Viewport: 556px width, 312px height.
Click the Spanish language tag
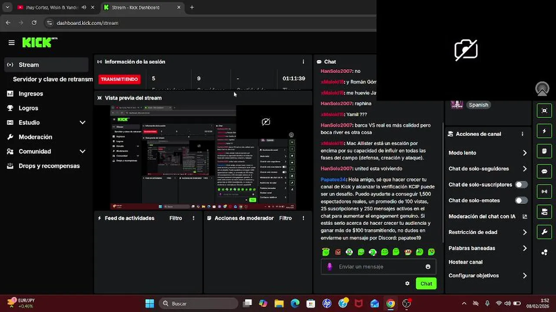click(x=478, y=105)
